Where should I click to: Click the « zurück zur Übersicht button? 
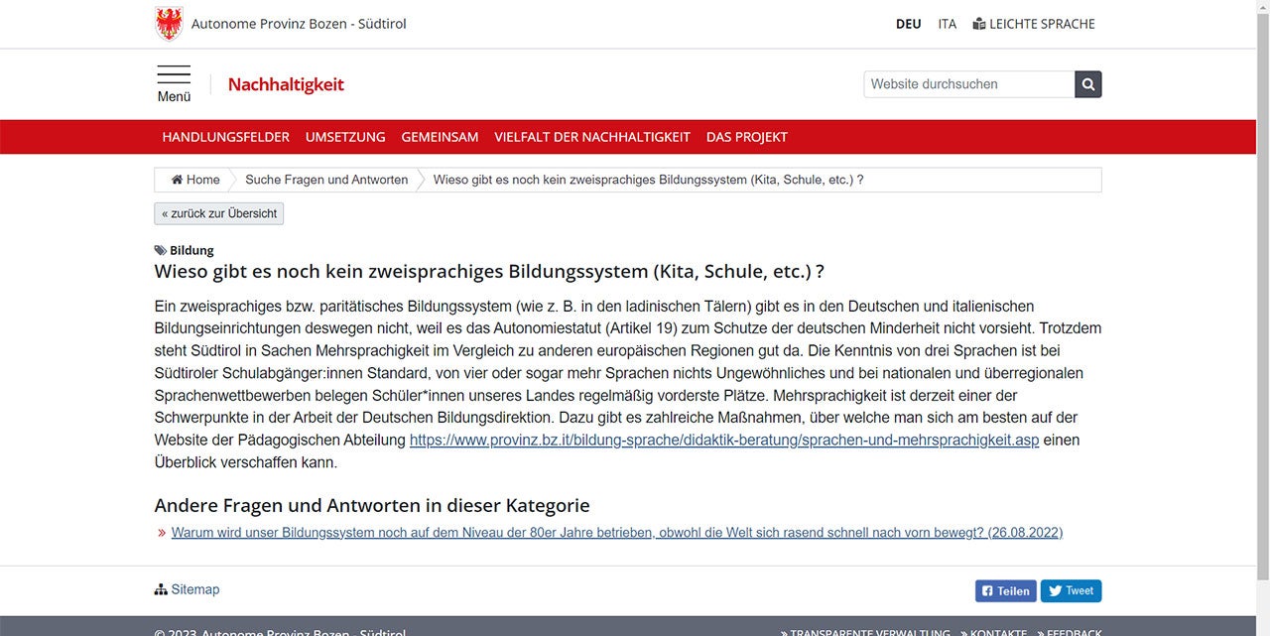point(219,213)
